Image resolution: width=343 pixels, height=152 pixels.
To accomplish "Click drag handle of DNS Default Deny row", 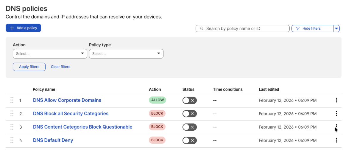I will click(x=12, y=140).
